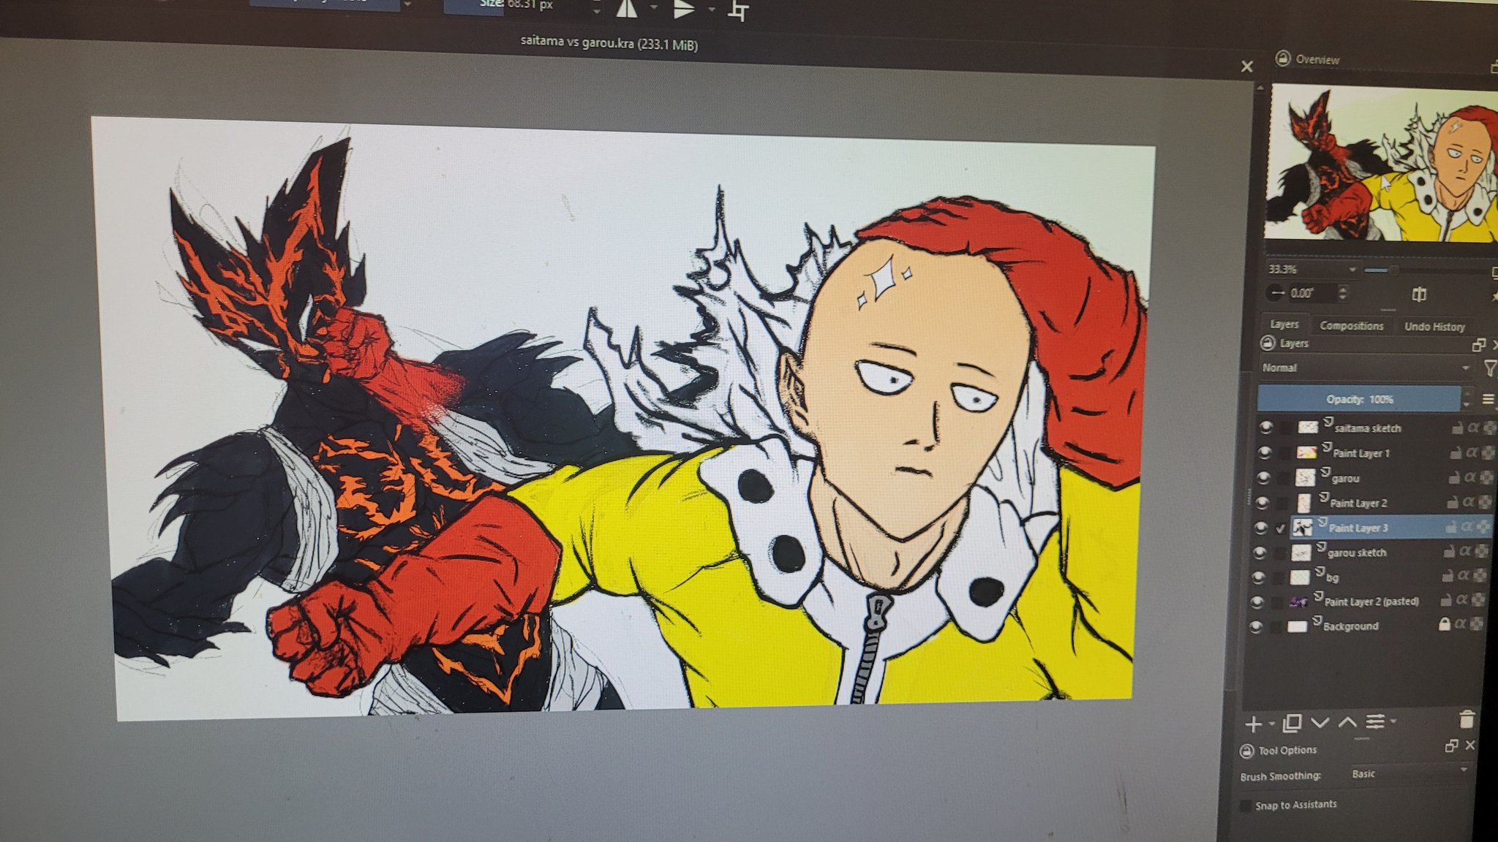The width and height of the screenshot is (1498, 842).
Task: Move layer down with down arrow icon
Action: click(1320, 722)
